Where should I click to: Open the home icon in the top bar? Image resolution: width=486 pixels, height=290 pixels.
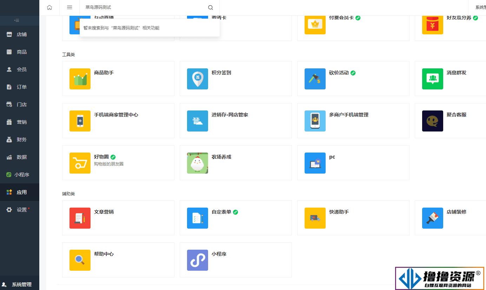[x=49, y=7]
